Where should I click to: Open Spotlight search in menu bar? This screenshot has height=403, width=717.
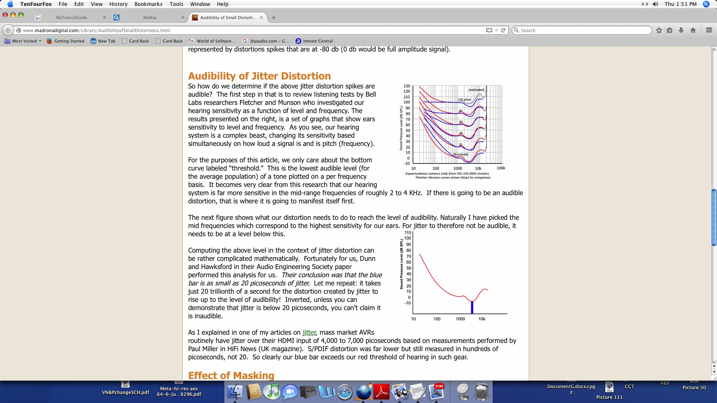pos(706,4)
